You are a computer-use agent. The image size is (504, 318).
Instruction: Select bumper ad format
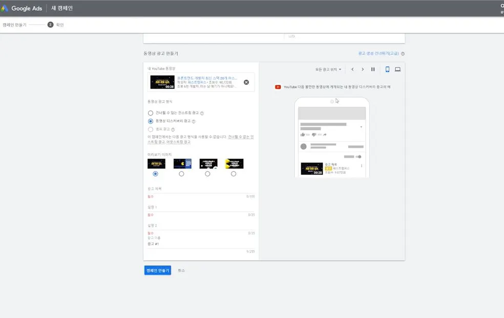point(151,129)
